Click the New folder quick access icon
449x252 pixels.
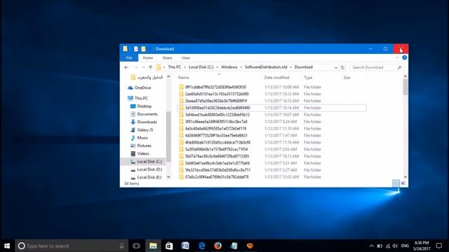coord(143,49)
